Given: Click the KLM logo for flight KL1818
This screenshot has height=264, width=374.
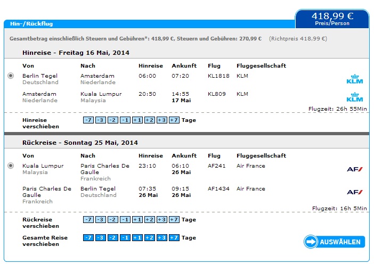Looking at the screenshot, I should [x=355, y=79].
